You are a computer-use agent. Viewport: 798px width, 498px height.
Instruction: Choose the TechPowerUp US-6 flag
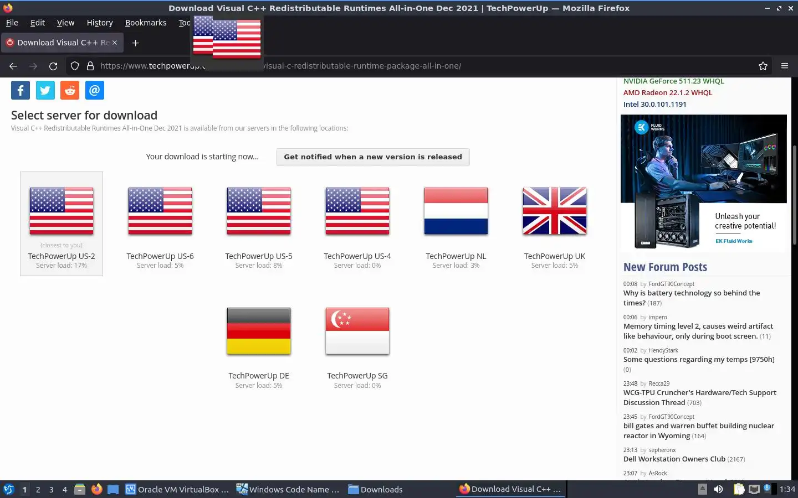160,211
